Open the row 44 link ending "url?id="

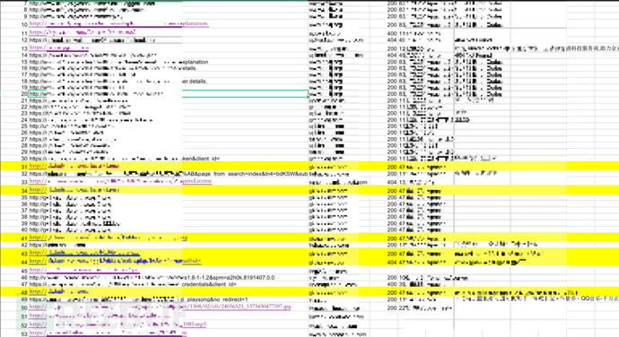[115, 261]
